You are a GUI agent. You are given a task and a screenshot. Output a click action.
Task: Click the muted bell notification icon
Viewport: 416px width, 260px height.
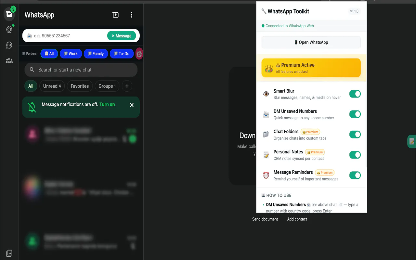tap(32, 107)
